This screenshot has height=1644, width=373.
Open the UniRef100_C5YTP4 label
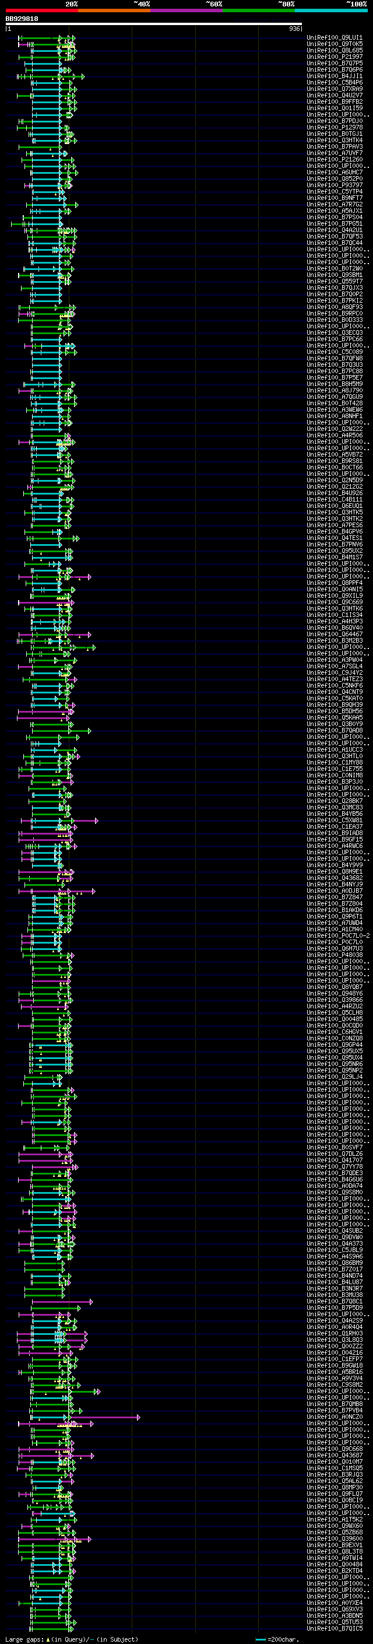point(335,191)
